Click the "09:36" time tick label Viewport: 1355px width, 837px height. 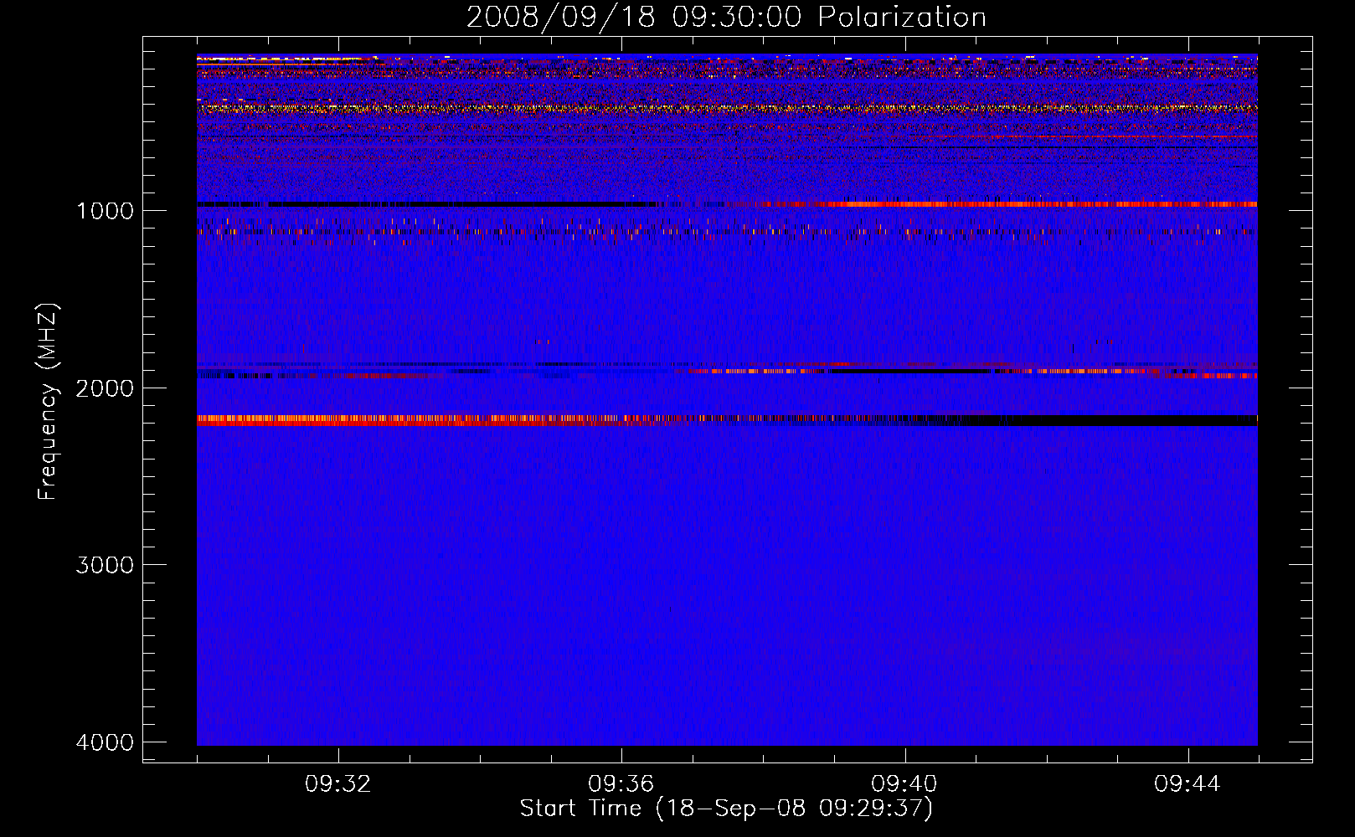point(621,784)
